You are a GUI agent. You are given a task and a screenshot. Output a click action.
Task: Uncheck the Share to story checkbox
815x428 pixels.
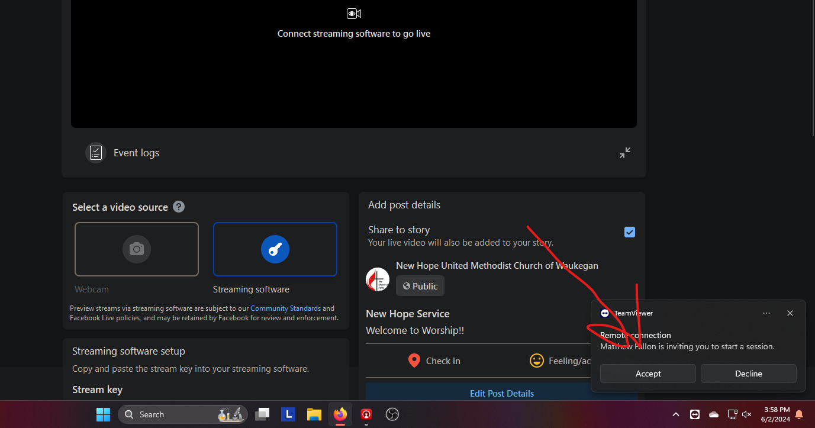pyautogui.click(x=629, y=232)
